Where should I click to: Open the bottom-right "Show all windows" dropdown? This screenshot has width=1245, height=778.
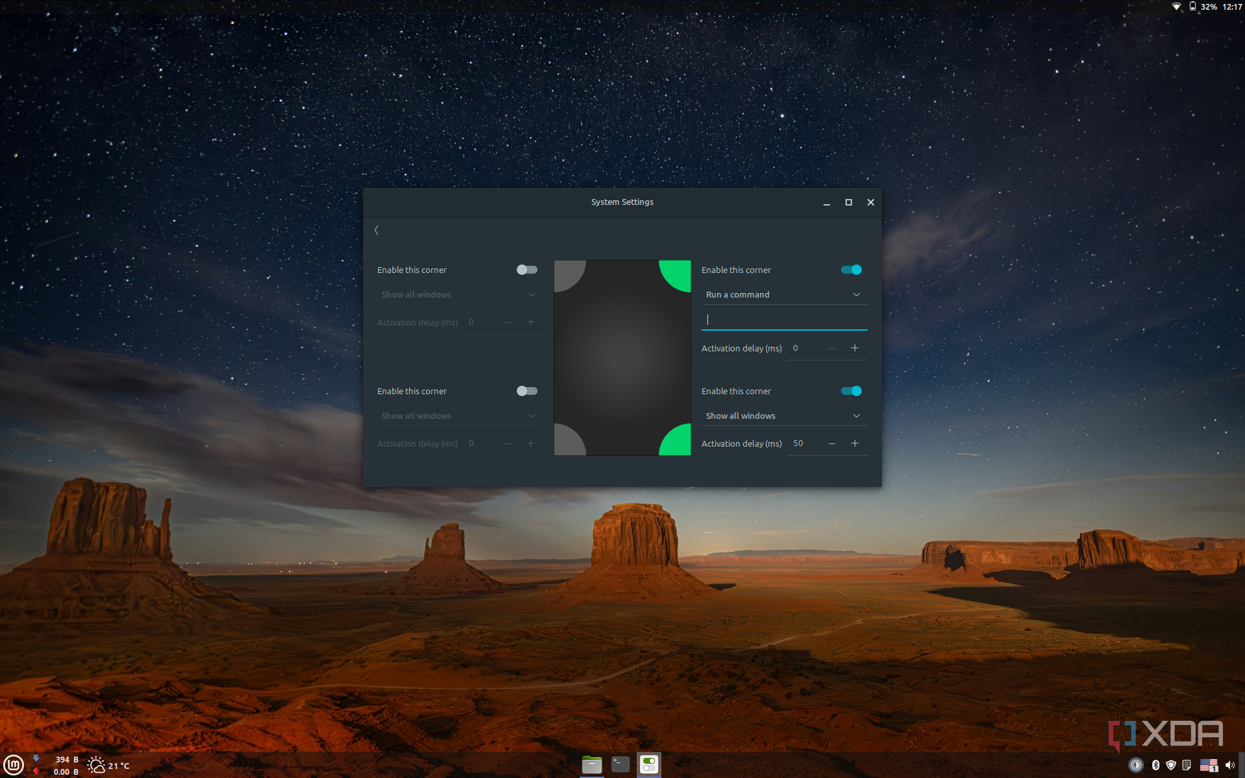point(783,416)
